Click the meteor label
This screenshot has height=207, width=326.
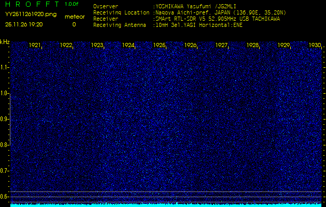(74, 17)
